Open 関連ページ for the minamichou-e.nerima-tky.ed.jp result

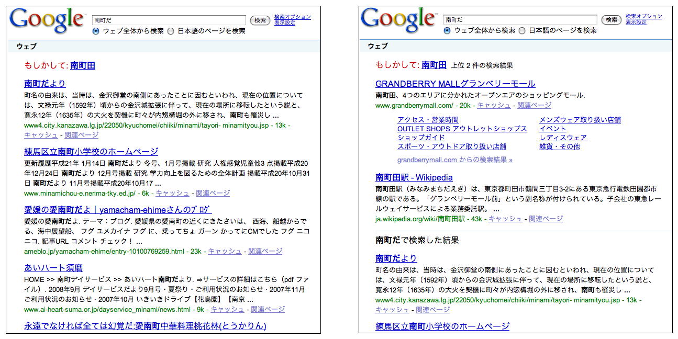(x=213, y=193)
